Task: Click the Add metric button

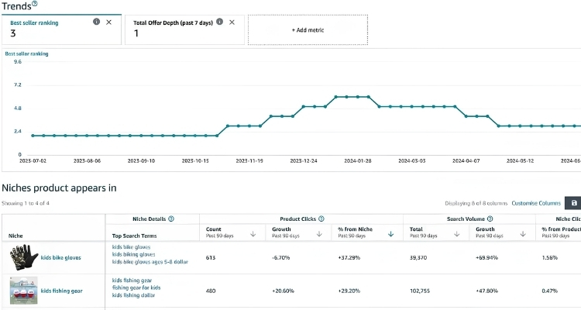Action: click(308, 30)
